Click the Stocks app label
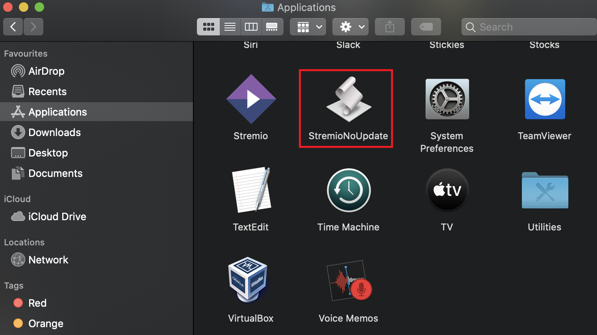This screenshot has width=597, height=335. pyautogui.click(x=545, y=45)
